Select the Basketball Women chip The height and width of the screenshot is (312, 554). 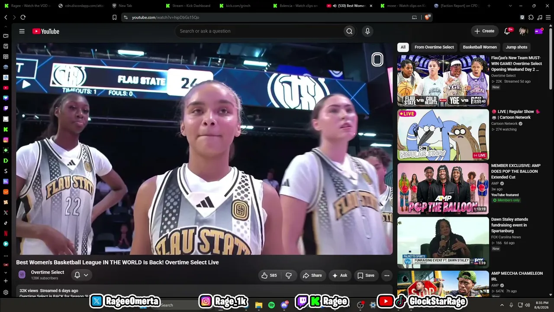click(x=480, y=47)
